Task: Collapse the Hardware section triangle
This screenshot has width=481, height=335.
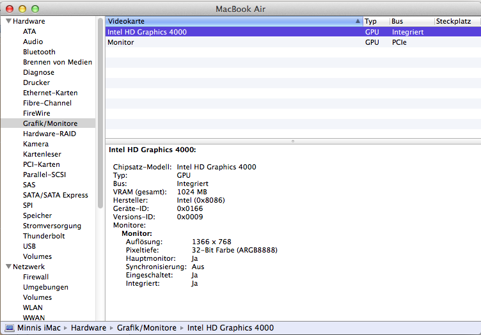Action: pyautogui.click(x=8, y=21)
